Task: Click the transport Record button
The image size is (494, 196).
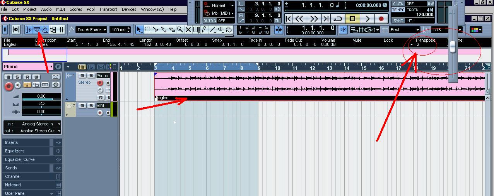Action: click(x=381, y=19)
